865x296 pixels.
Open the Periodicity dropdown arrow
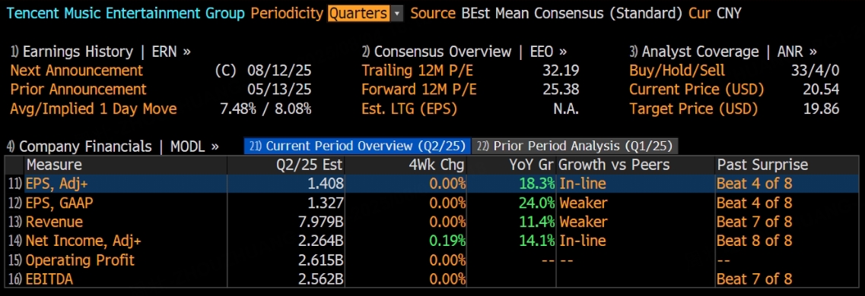tap(396, 14)
